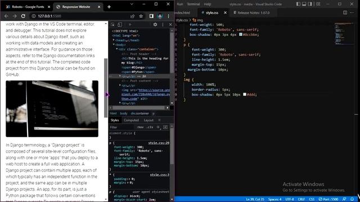Select the h1 heading element in DevTools
Image resolution: width=360 pixels, height=202 pixels.
tap(145, 61)
